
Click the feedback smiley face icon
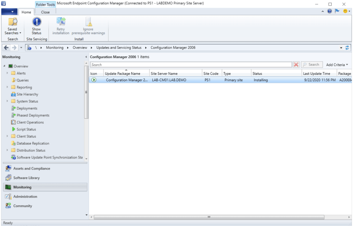[345, 11]
